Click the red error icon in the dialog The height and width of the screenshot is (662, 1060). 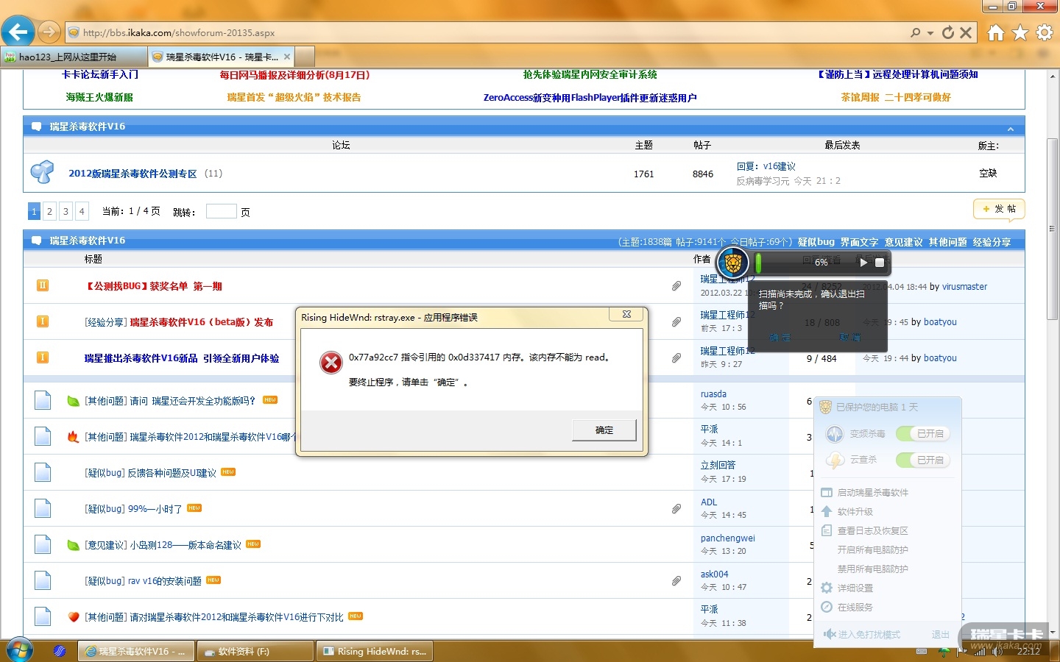[331, 362]
